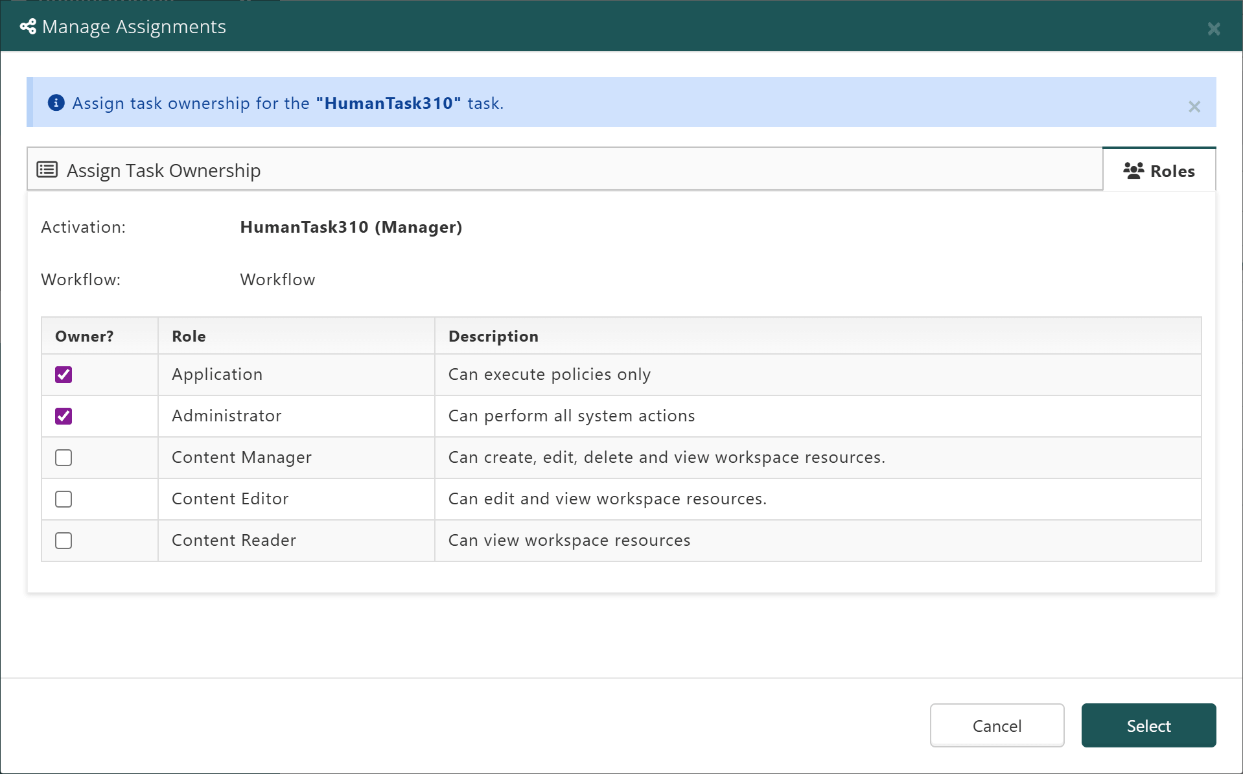1243x774 pixels.
Task: Click 'Can execute policies only' description
Action: (x=550, y=374)
